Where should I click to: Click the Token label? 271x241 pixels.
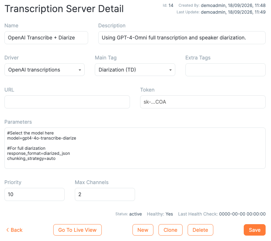147,90
